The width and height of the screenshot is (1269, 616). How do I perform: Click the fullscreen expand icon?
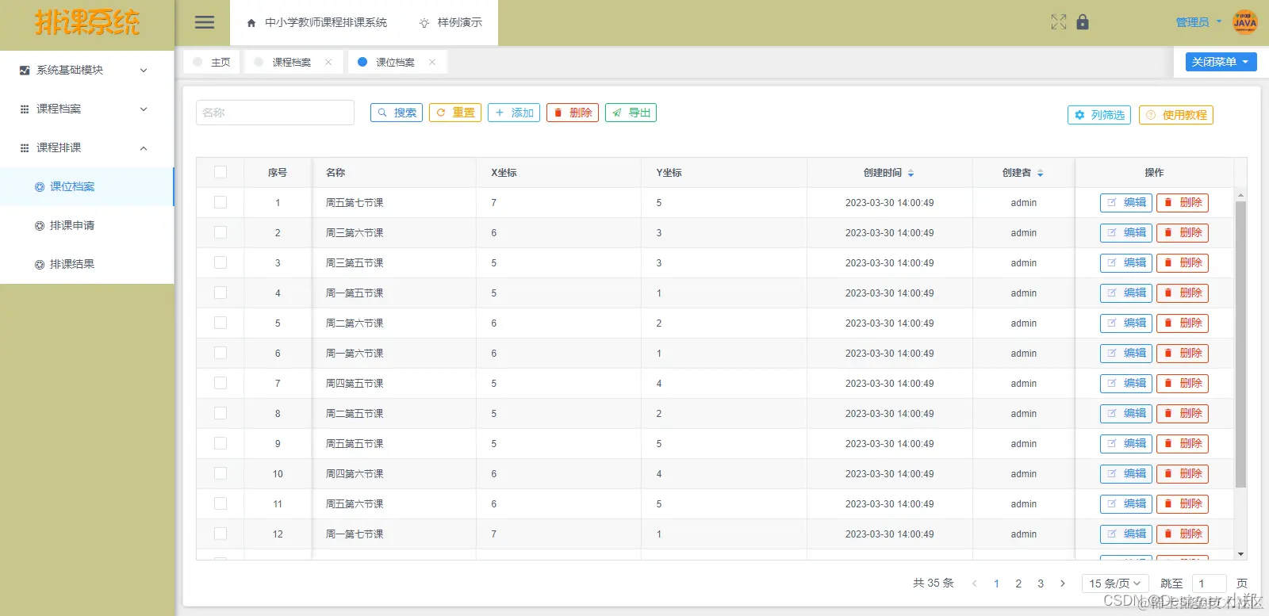point(1059,22)
